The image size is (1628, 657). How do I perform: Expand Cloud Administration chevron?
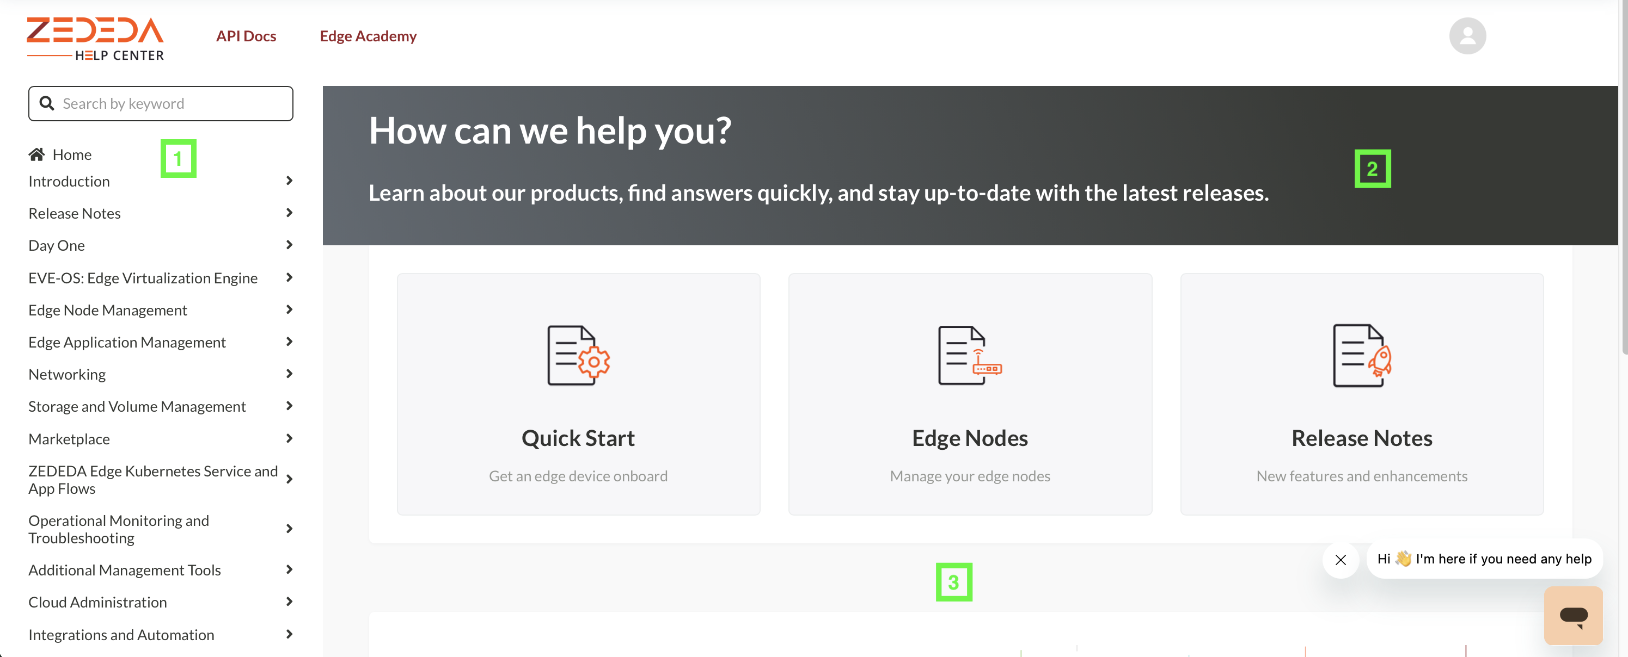(x=289, y=602)
